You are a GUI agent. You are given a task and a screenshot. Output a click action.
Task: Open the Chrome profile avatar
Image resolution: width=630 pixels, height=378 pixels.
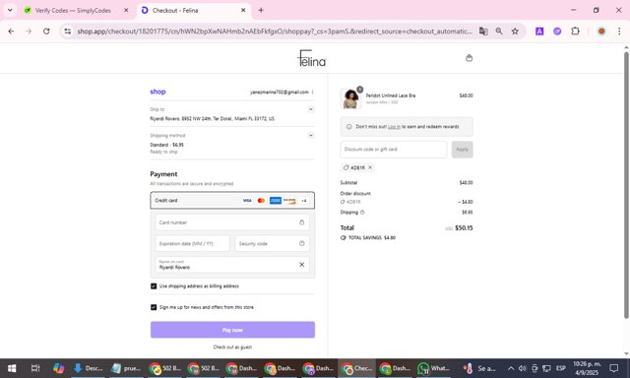pos(601,31)
